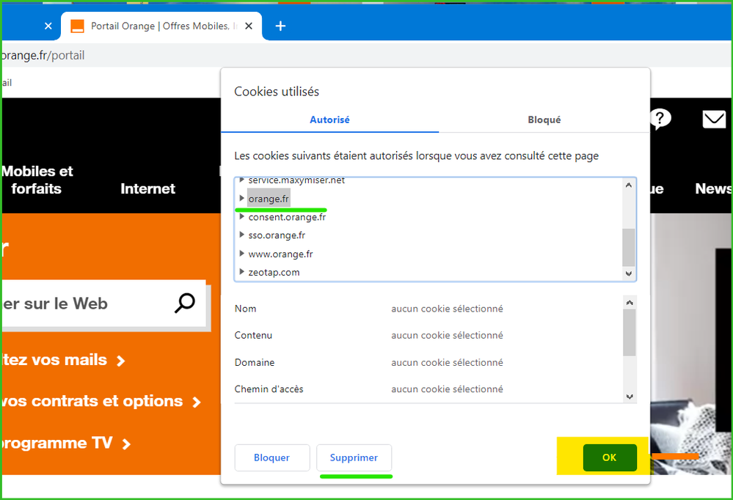Click the Bloquer button

(271, 457)
